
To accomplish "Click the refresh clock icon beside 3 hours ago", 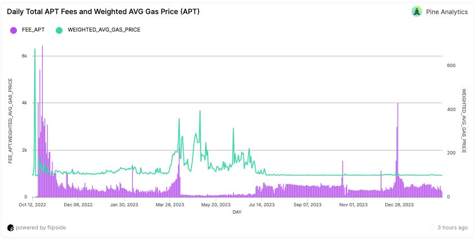I will pyautogui.click(x=432, y=228).
